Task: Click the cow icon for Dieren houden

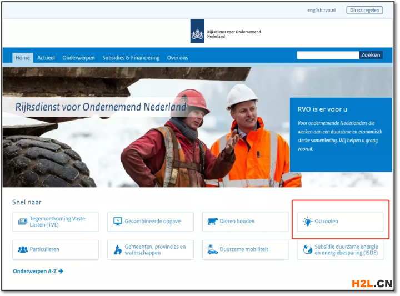Action: point(212,221)
